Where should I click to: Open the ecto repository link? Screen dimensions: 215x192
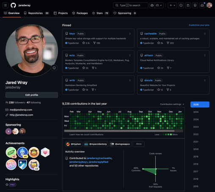(72, 55)
